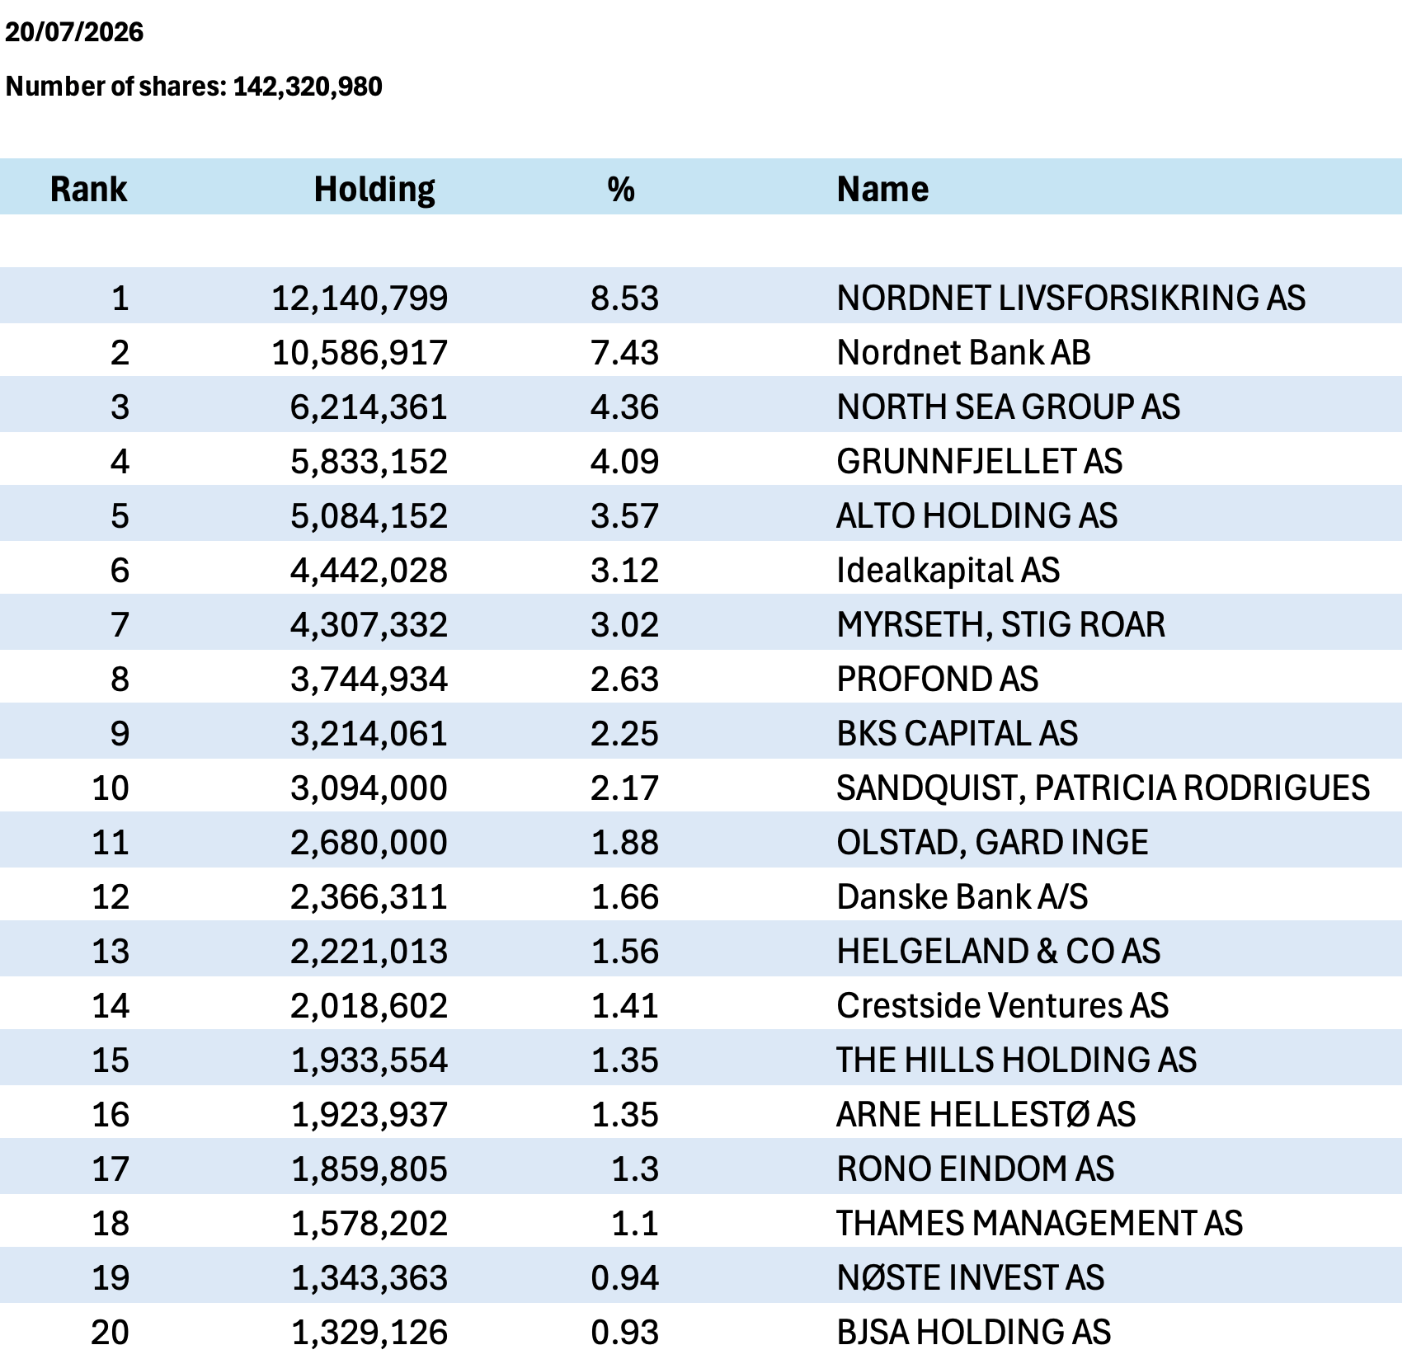Click holding value 2,366,311
The image size is (1407, 1359).
point(369,896)
